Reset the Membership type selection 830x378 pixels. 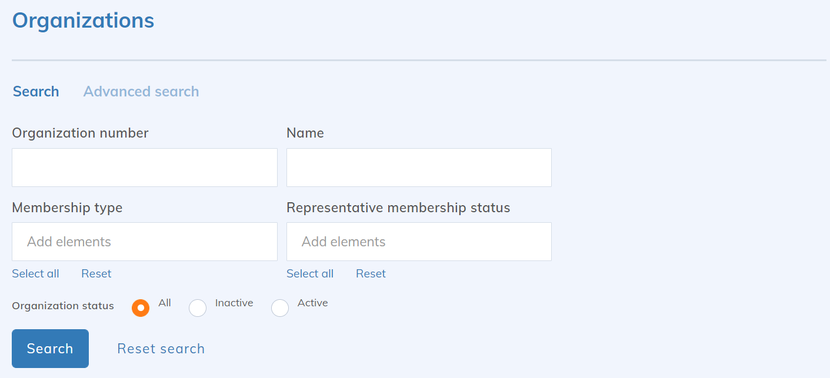[x=96, y=274]
